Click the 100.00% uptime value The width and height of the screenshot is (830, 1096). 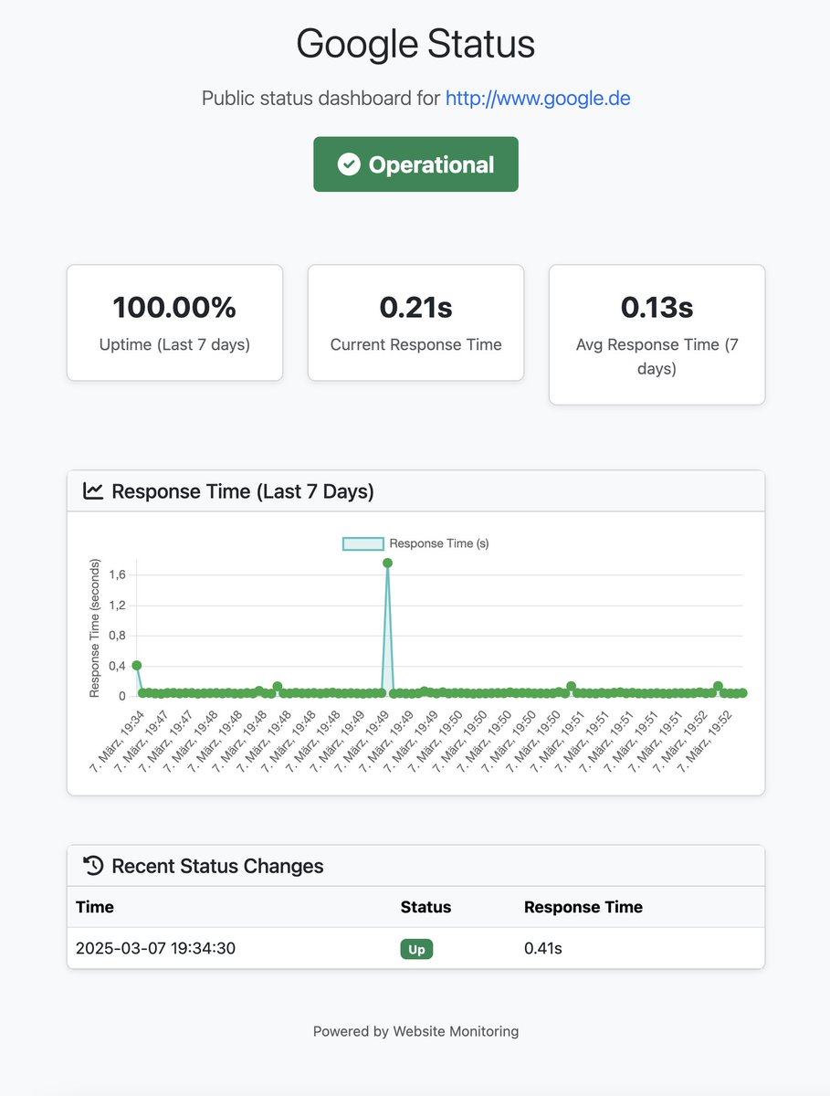coord(174,308)
